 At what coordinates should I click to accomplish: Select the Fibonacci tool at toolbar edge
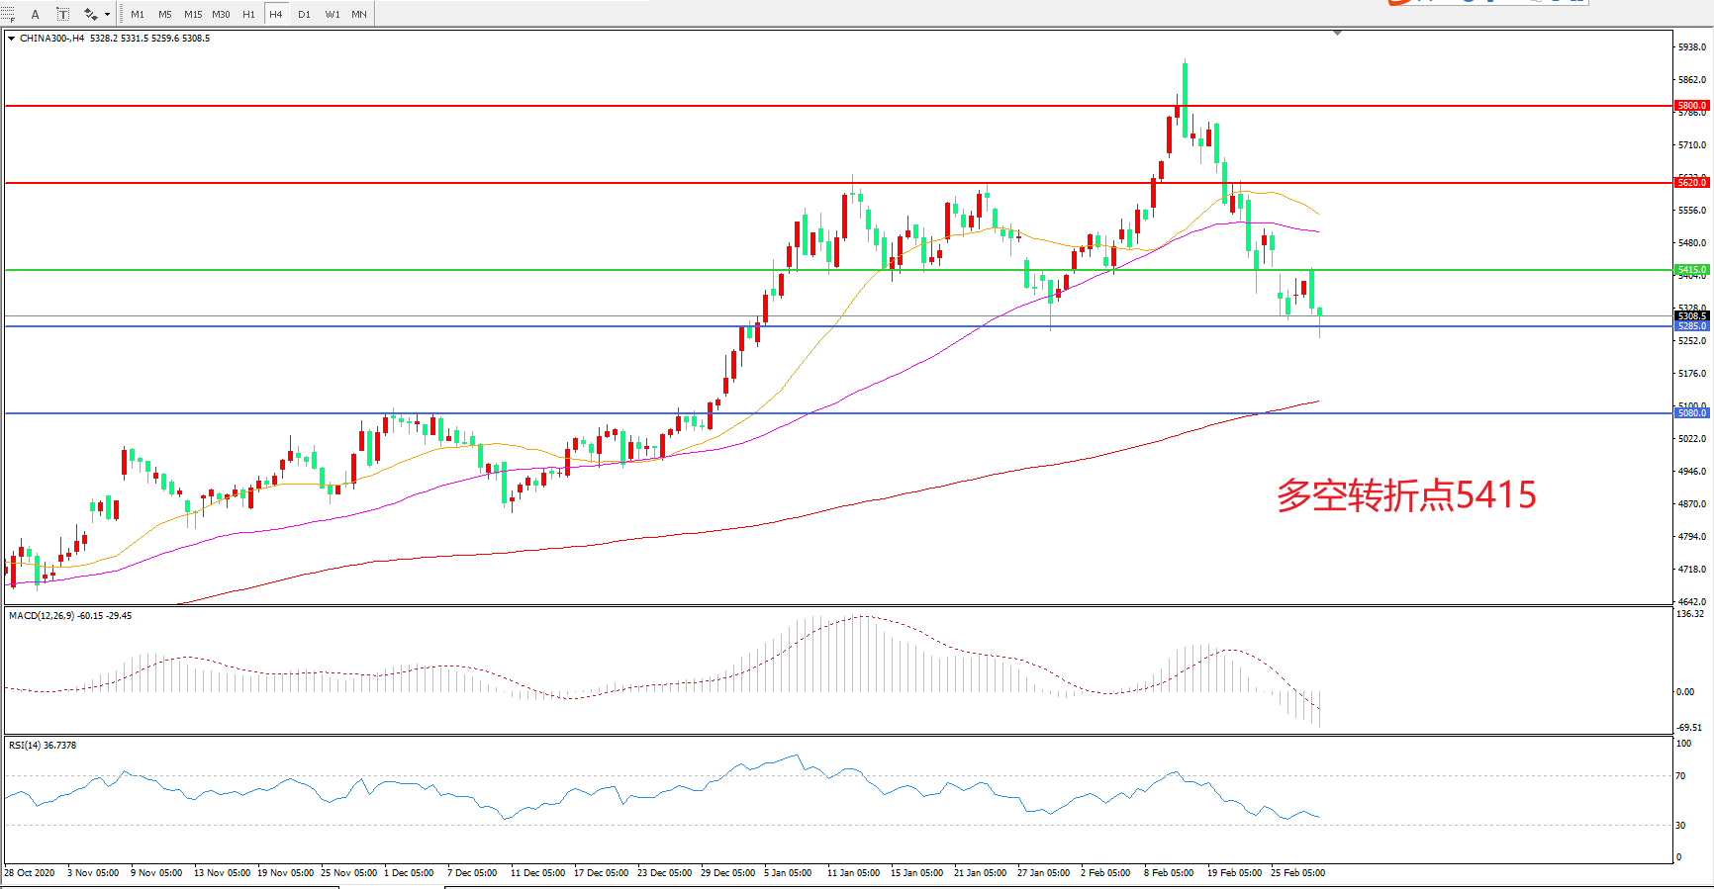click(x=8, y=14)
